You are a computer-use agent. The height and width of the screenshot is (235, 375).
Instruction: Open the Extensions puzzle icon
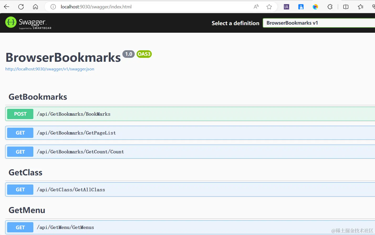[330, 7]
